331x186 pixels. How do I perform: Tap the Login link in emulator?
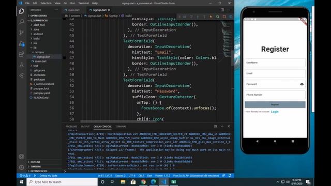(x=275, y=112)
